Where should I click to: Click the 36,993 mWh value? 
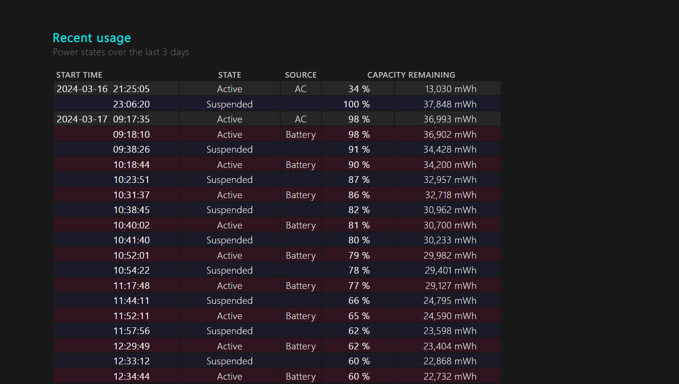[x=450, y=119]
